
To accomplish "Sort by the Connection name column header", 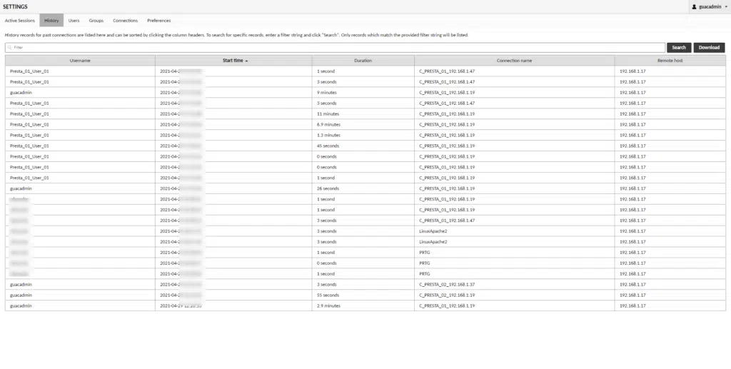I will coord(514,61).
